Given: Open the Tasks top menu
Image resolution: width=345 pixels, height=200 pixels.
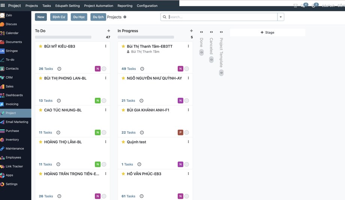Looking at the screenshot, I should click(46, 6).
